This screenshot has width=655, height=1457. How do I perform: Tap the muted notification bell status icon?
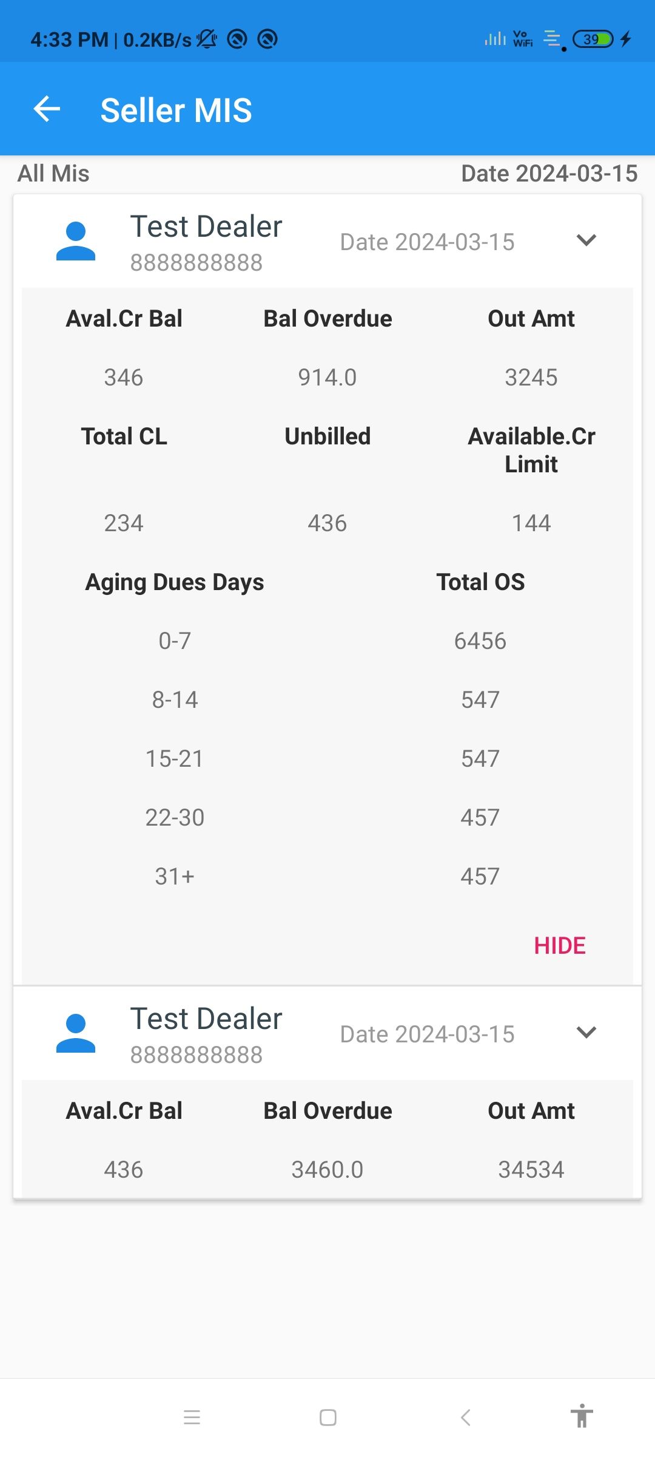pyautogui.click(x=207, y=39)
